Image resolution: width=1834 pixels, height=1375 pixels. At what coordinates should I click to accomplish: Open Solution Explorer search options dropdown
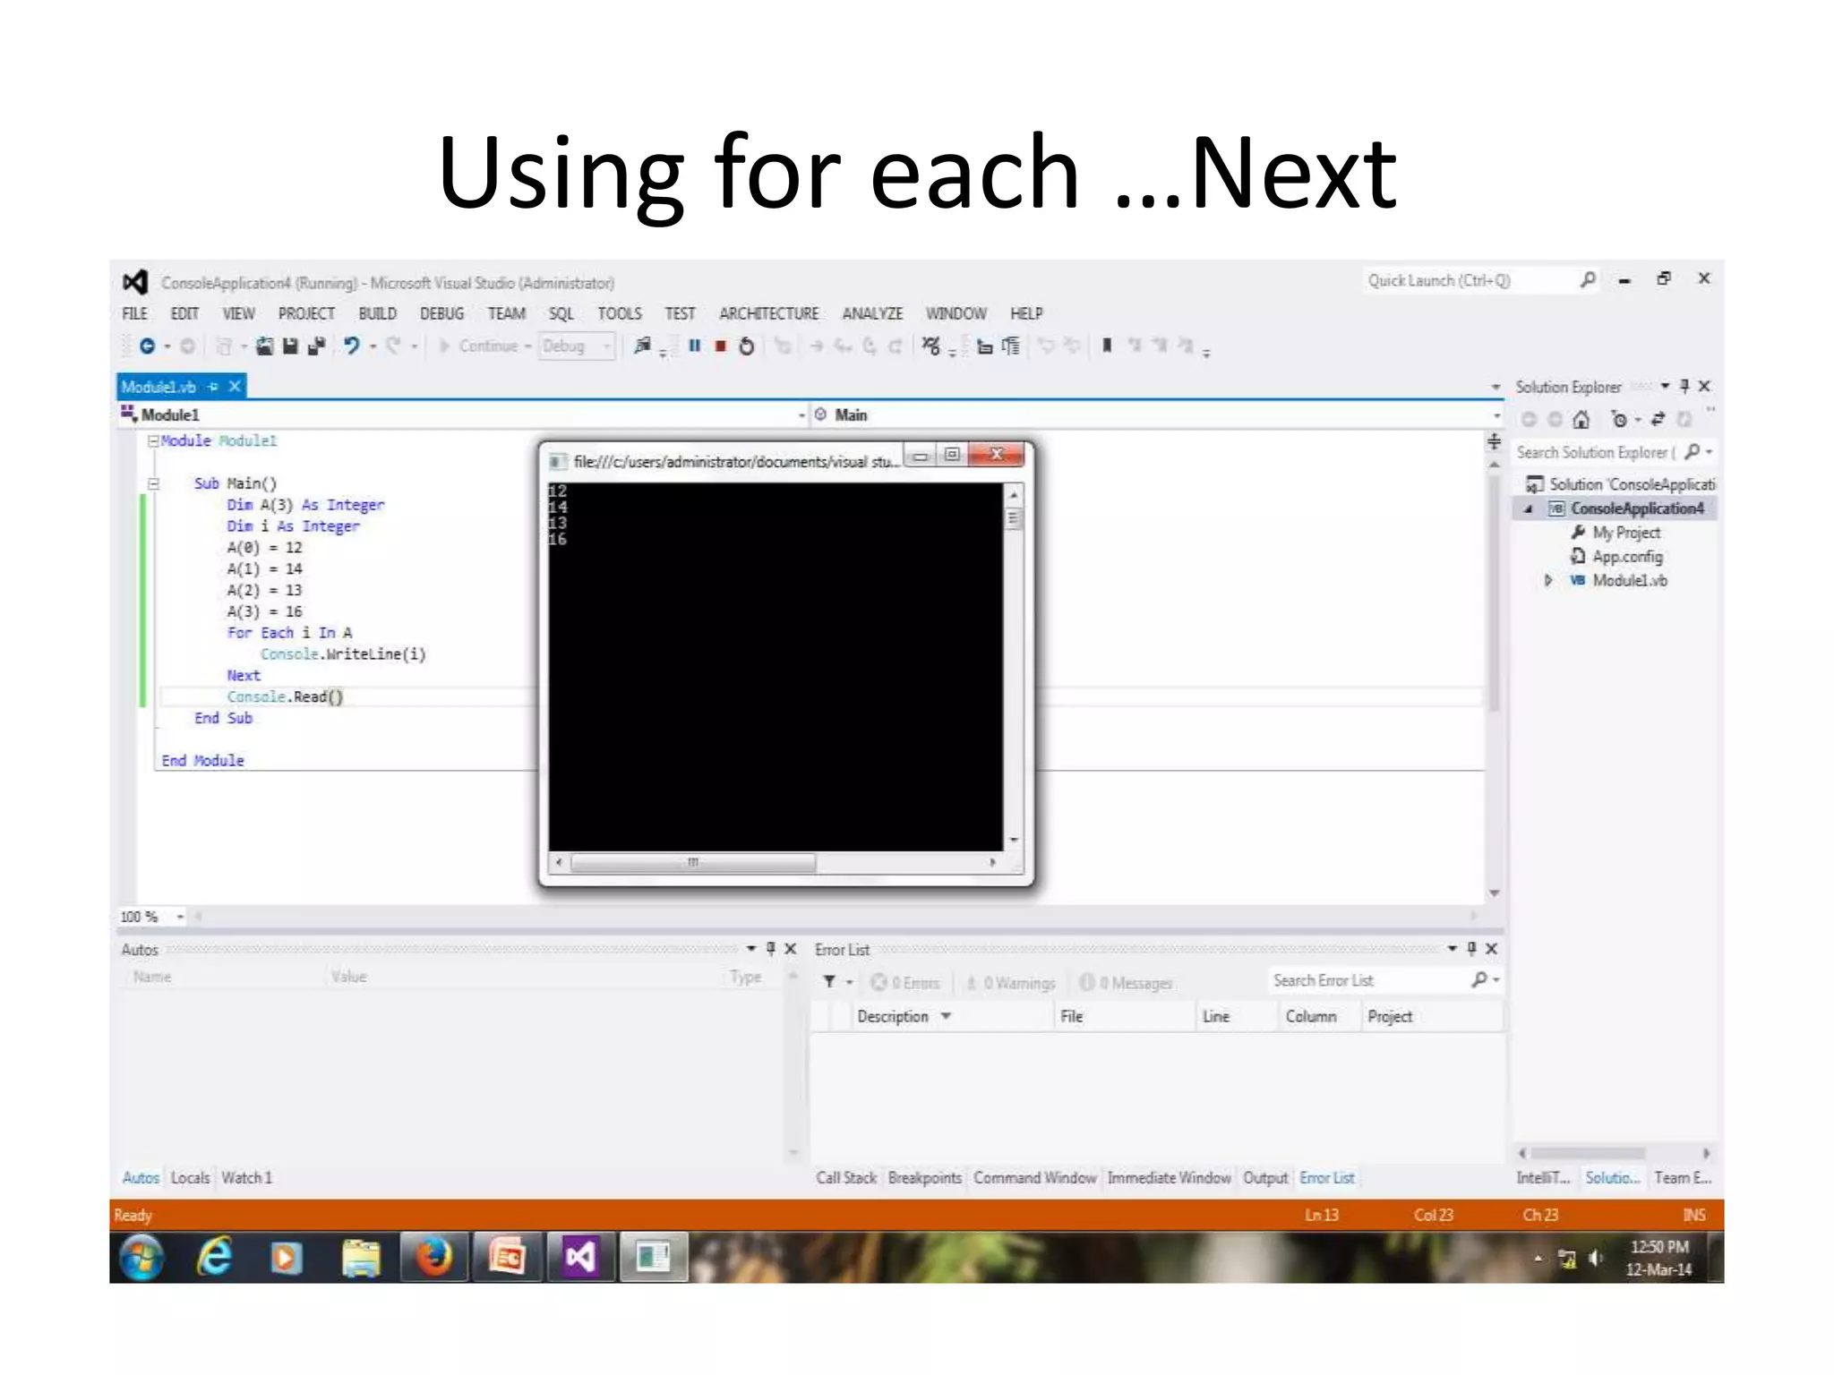[x=1710, y=452]
